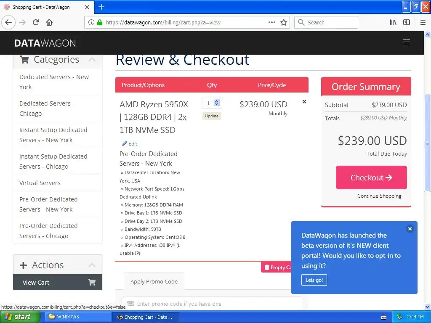Click the taskbar clock showing 2:44 PM

pos(415,317)
